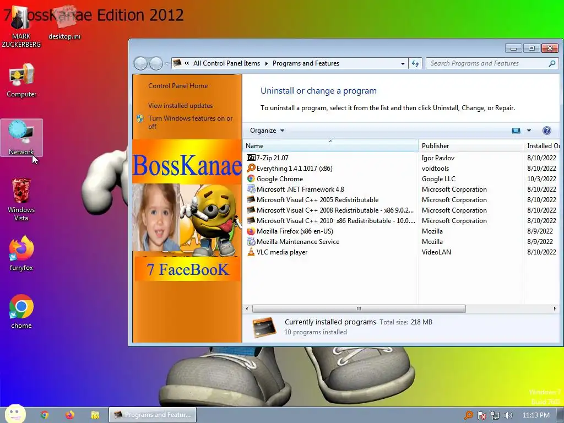Viewport: 564px width, 423px height.
Task: Open the recent pages dropdown arrow
Action: [x=167, y=64]
